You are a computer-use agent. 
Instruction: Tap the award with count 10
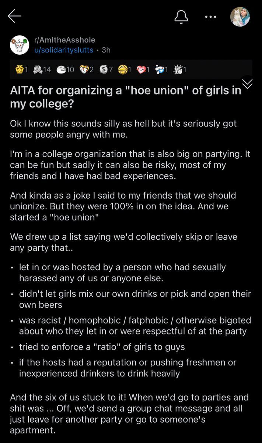point(62,70)
